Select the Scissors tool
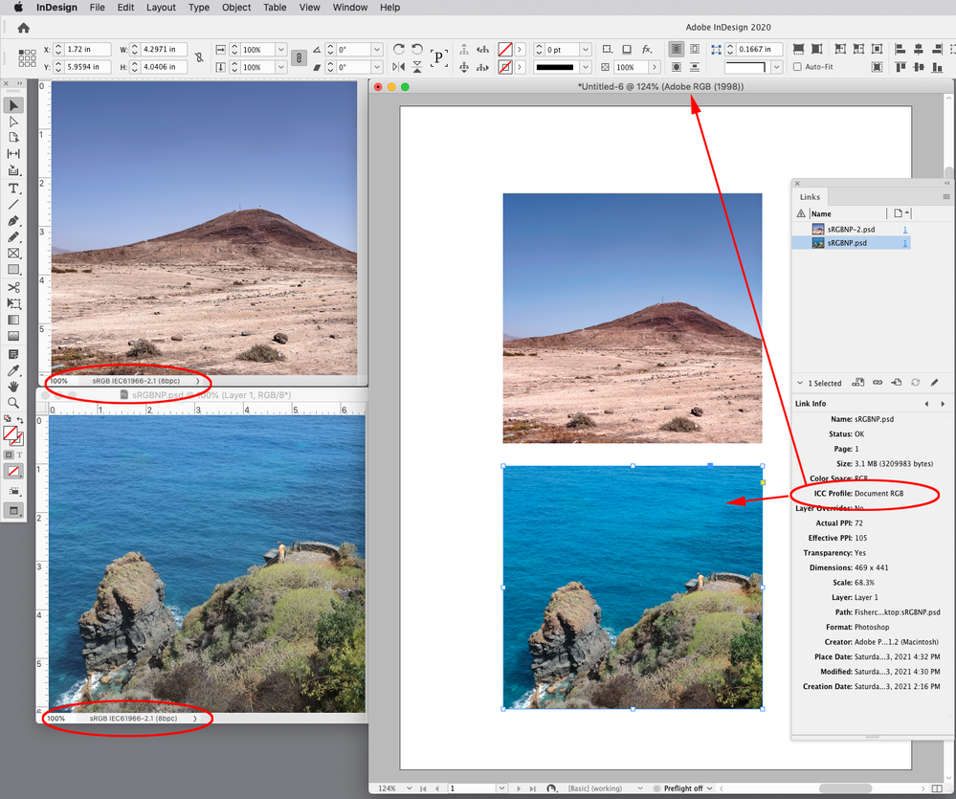Viewport: 956px width, 799px height. [x=13, y=287]
